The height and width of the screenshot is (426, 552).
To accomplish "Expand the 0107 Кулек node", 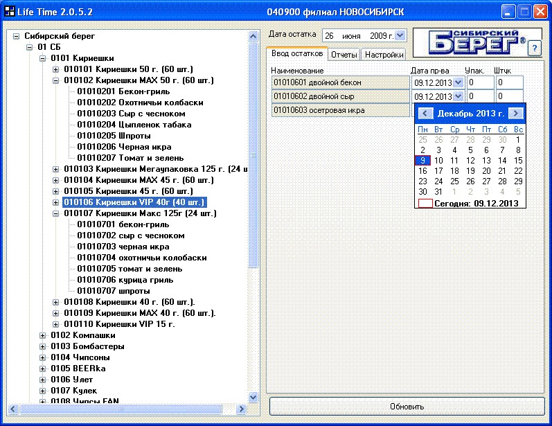I will tap(42, 391).
